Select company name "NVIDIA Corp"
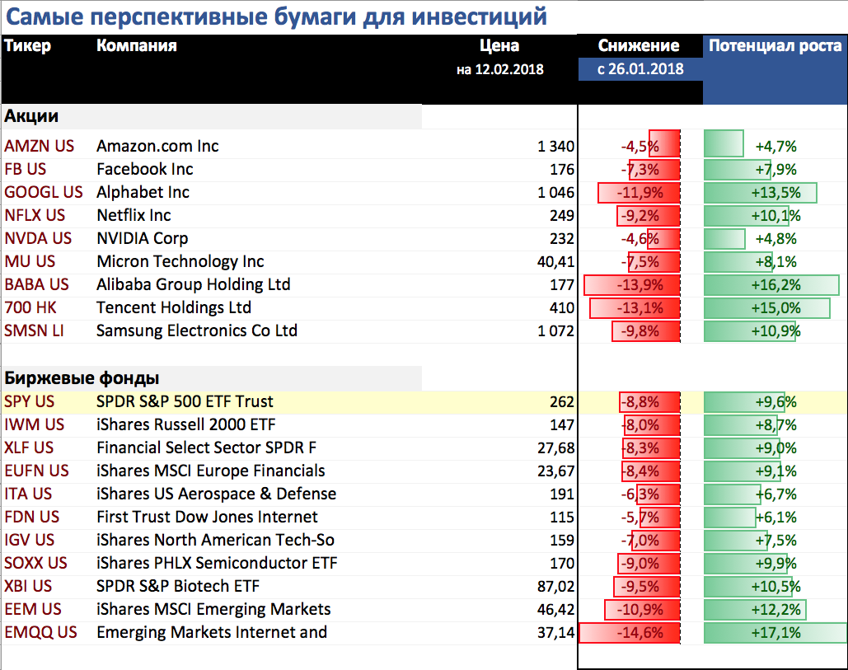Image resolution: width=848 pixels, height=670 pixels. pos(143,238)
